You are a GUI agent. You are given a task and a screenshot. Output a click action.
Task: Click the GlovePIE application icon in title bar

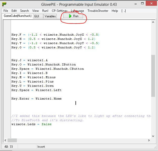coord(4,4)
